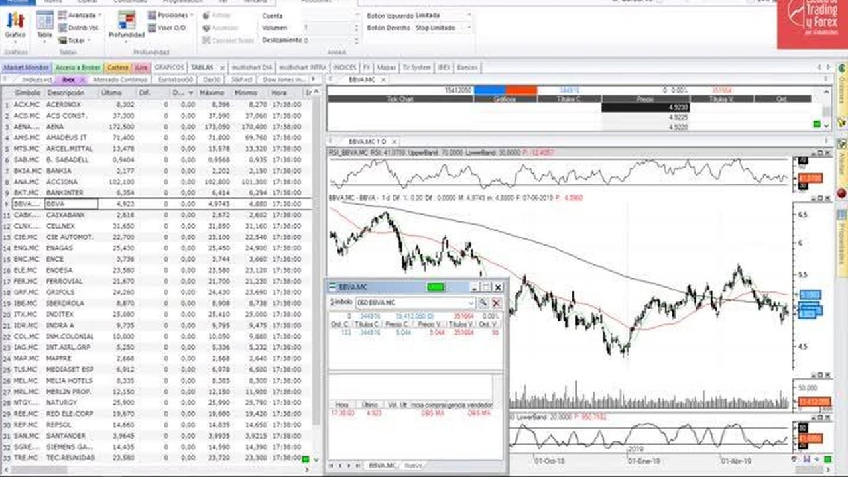The width and height of the screenshot is (848, 477).
Task: Select the S&P.vcl table tab
Action: 240,79
